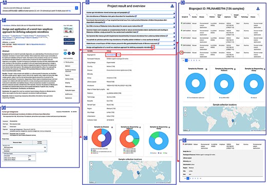Expand second sample row using its green toggle

182,31
